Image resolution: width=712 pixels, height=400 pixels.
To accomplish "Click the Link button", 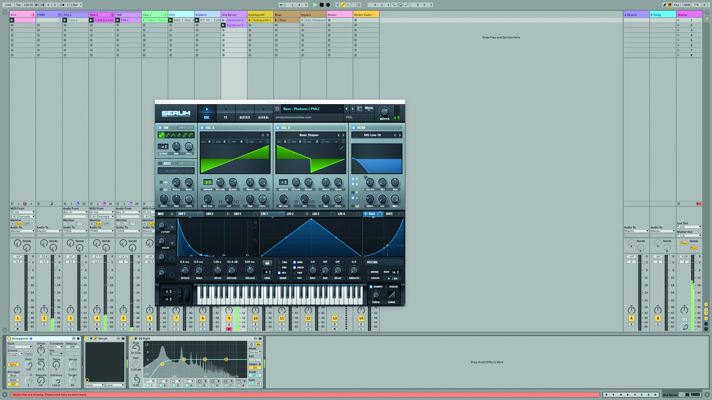I will pyautogui.click(x=8, y=5).
